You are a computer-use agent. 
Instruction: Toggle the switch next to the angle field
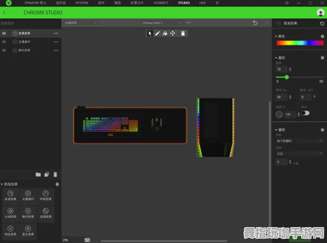tap(305, 113)
